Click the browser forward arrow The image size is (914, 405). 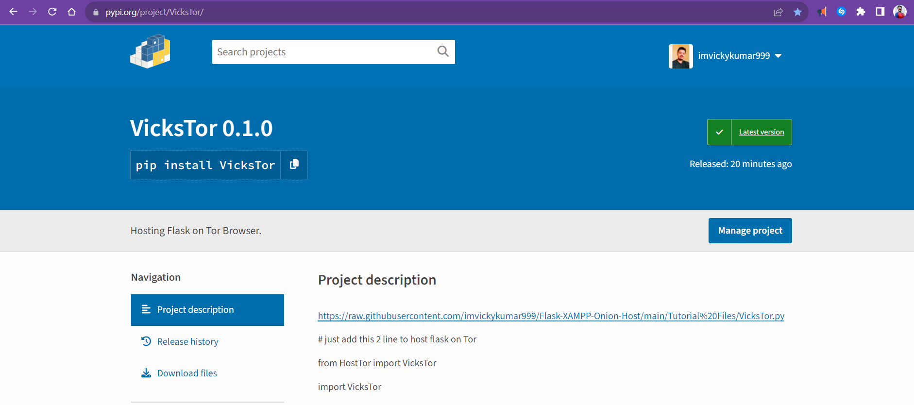[x=33, y=12]
